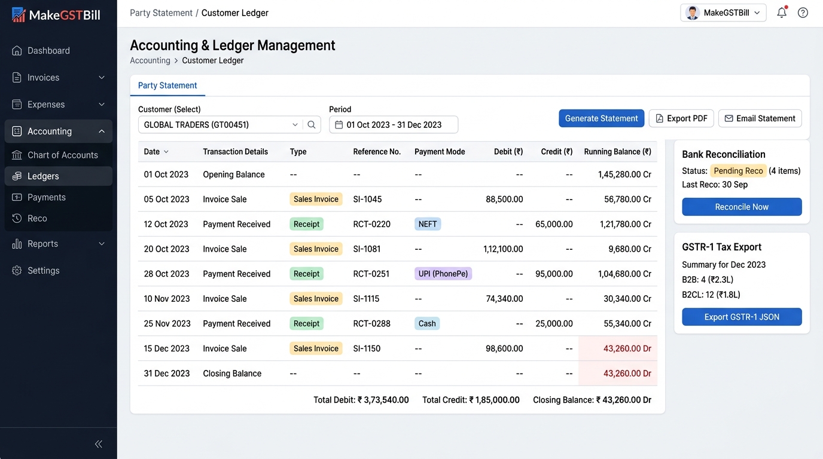Click the NEFT payment mode badge
This screenshot has height=459, width=823.
click(x=428, y=224)
